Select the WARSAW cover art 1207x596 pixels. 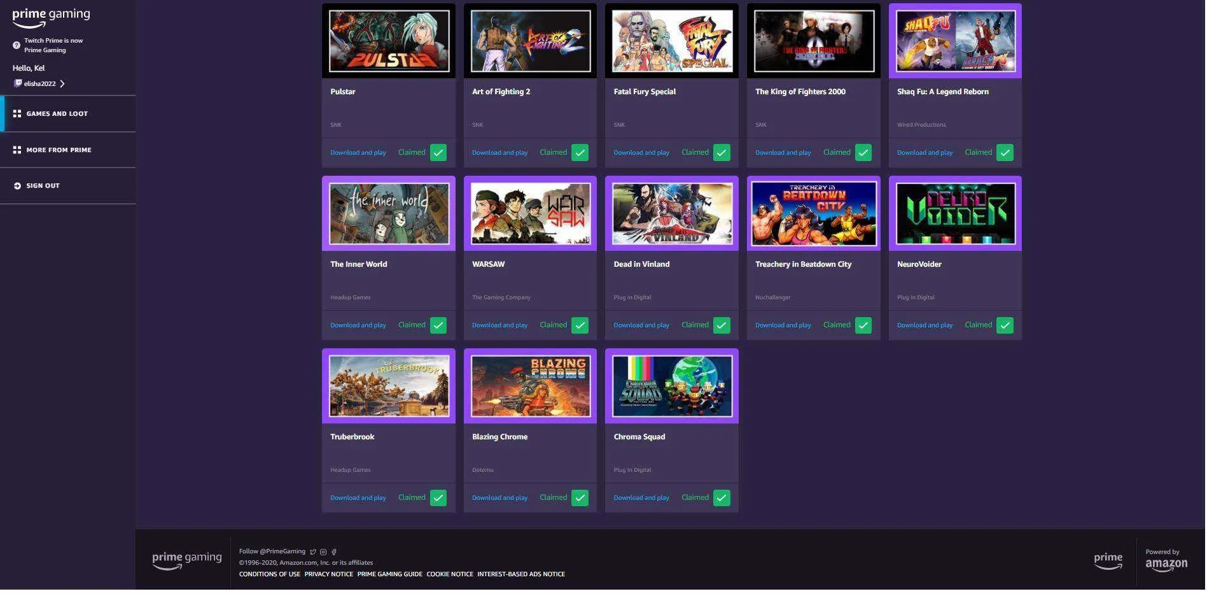(x=531, y=213)
